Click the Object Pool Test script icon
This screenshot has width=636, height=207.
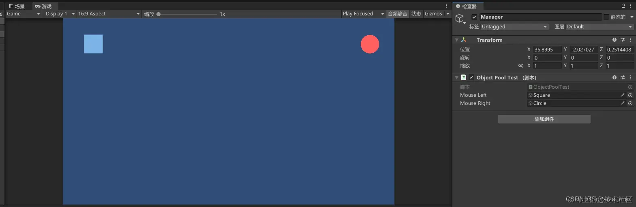464,77
